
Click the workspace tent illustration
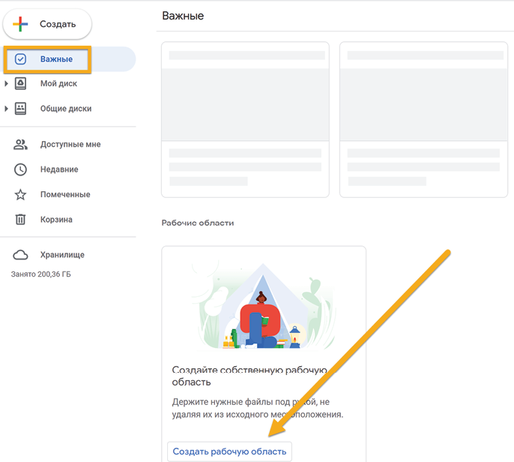click(x=262, y=307)
